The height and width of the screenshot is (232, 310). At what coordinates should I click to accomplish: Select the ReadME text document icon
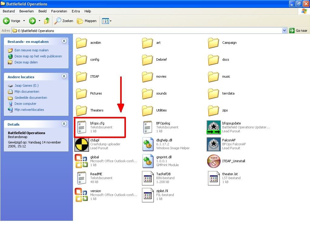coord(81,178)
